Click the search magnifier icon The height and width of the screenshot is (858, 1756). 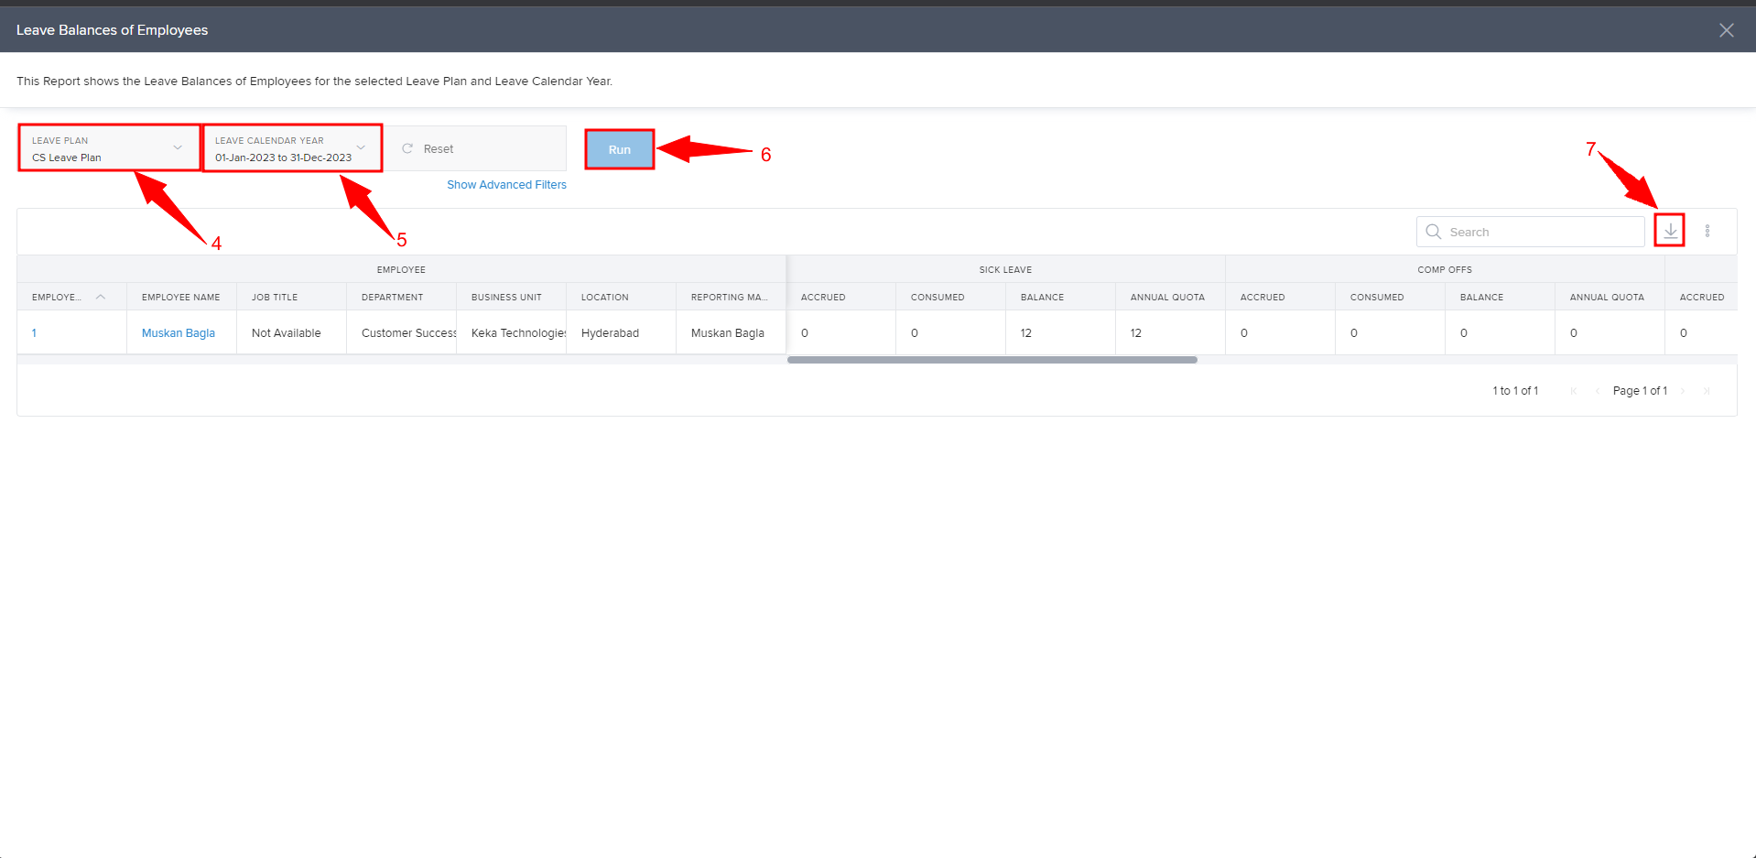(1433, 232)
